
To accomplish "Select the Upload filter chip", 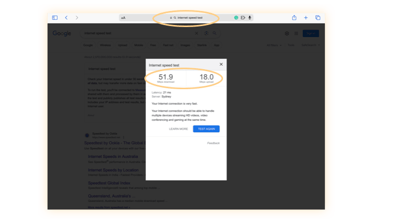I will [x=122, y=45].
